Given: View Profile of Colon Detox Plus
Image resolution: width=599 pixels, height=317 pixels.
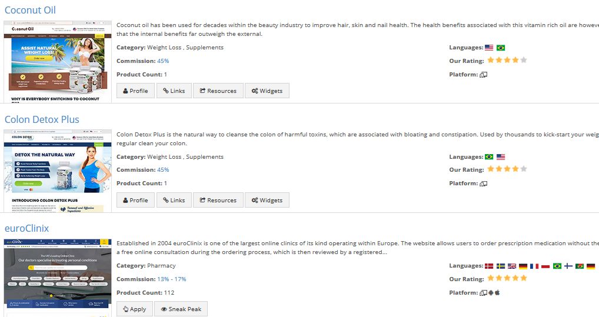Looking at the screenshot, I should 135,200.
